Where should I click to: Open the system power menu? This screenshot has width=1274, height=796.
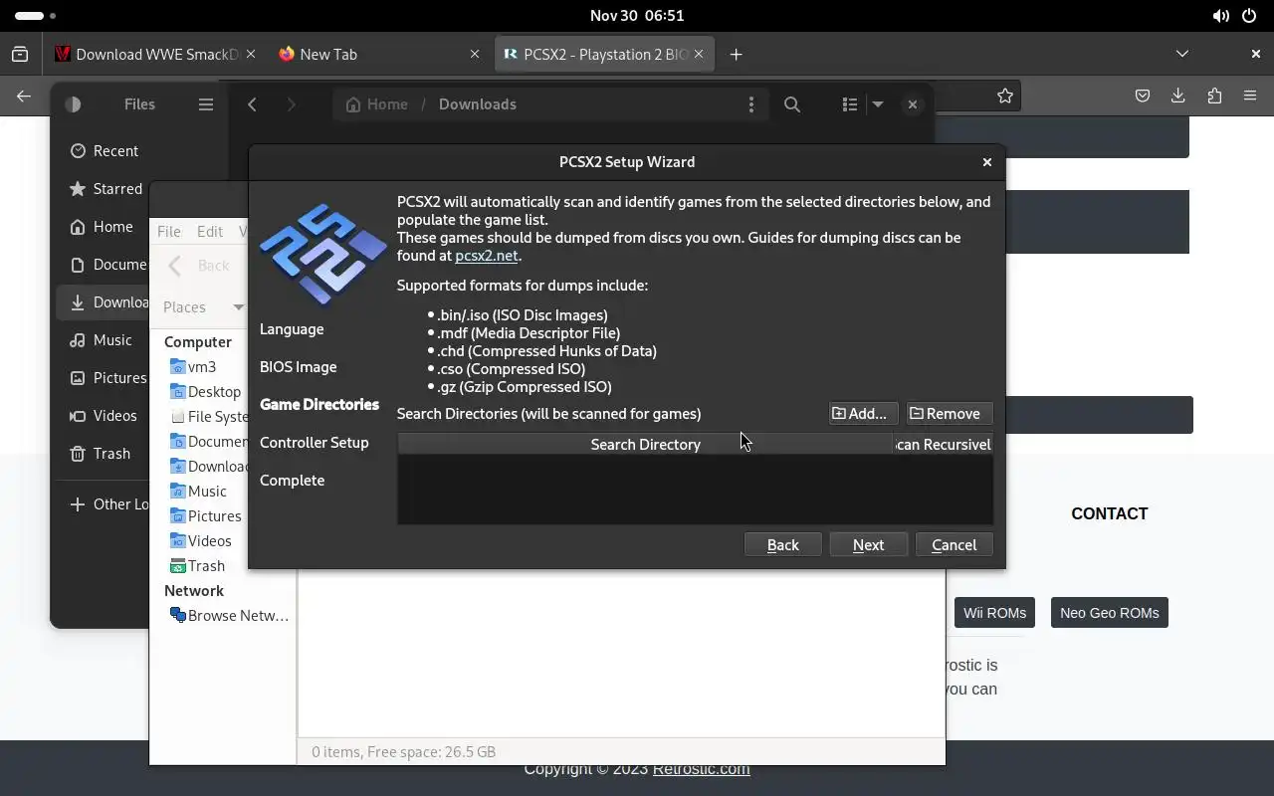pyautogui.click(x=1249, y=16)
